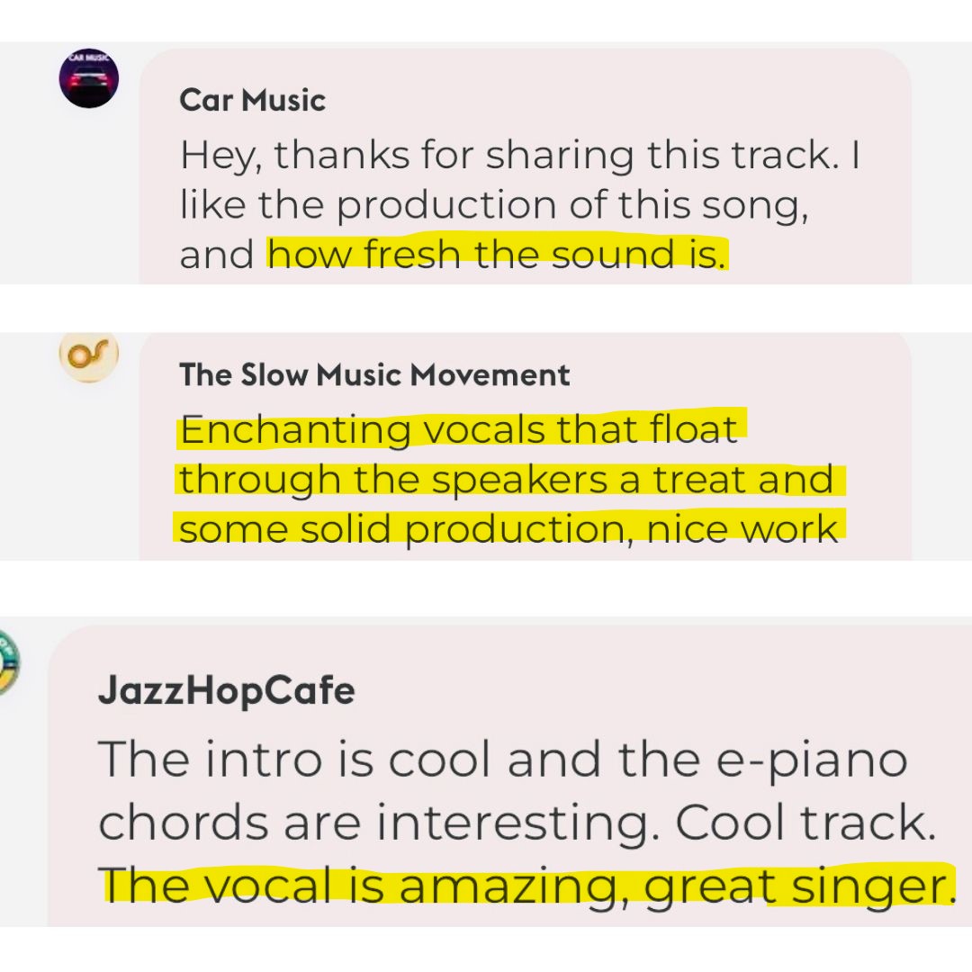Viewport: 972px width, 972px height.
Task: Click the JazzHopCafe avatar icon
Action: click(10, 661)
